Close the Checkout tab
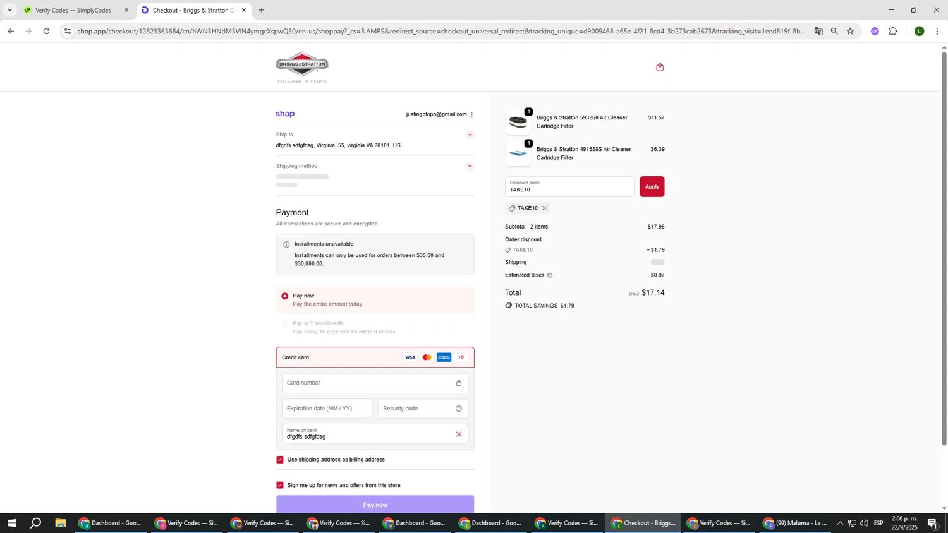Image resolution: width=948 pixels, height=533 pixels. [x=244, y=10]
